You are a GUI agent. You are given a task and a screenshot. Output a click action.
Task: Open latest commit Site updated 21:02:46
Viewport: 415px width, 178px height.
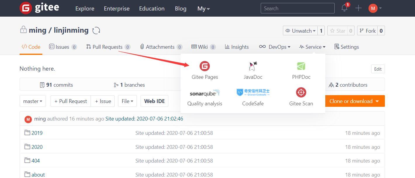[144, 119]
